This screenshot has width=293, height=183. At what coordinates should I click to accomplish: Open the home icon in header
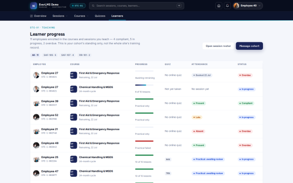(219, 6)
